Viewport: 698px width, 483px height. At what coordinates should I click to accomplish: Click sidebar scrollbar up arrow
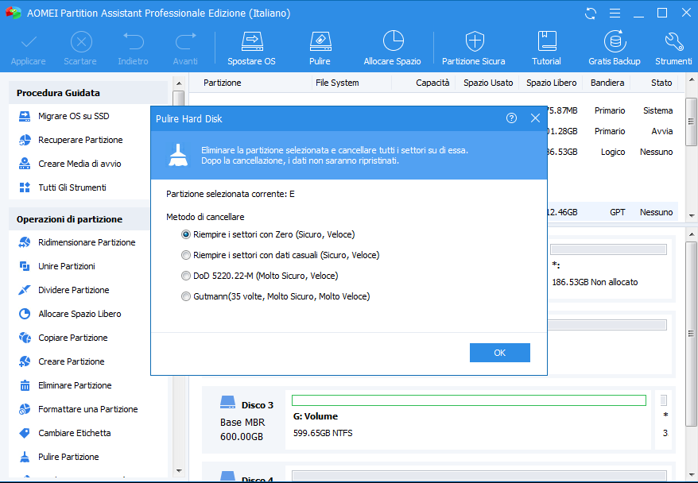(179, 83)
